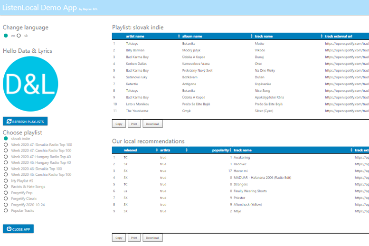Screen dimensions: 369x246
Task: Click the D&L profile avatar
Action: tap(30, 84)
